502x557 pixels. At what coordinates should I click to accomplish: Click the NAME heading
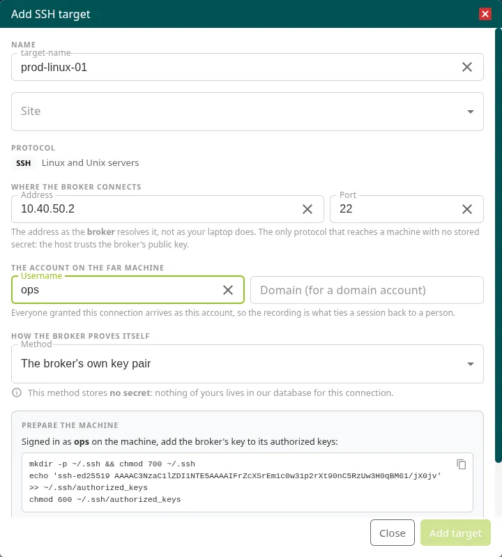[23, 45]
